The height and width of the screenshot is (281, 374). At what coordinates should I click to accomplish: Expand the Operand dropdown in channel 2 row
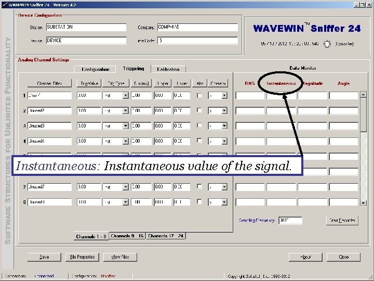(224, 111)
